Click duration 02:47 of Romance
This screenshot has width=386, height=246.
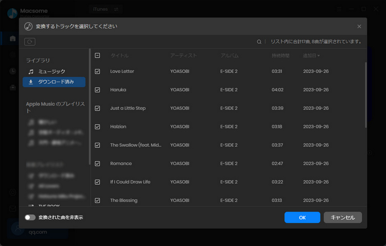pos(277,164)
